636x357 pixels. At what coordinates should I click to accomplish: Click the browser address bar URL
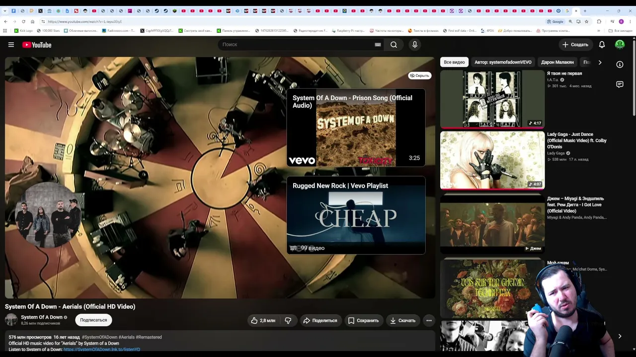pos(85,21)
